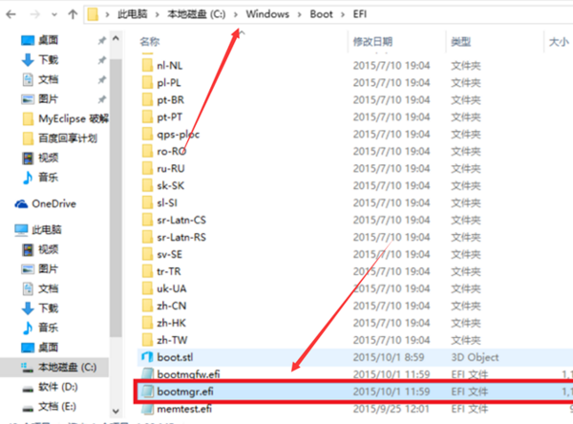Click the Windows breadcrumb in the address bar

[x=267, y=14]
